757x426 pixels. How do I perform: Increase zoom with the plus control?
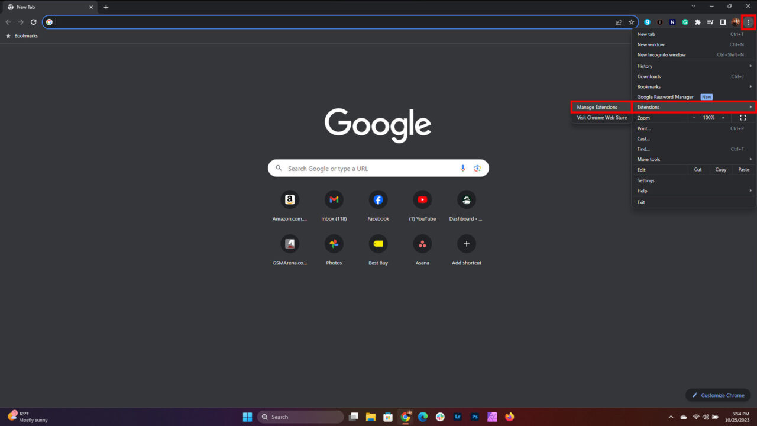click(x=723, y=118)
